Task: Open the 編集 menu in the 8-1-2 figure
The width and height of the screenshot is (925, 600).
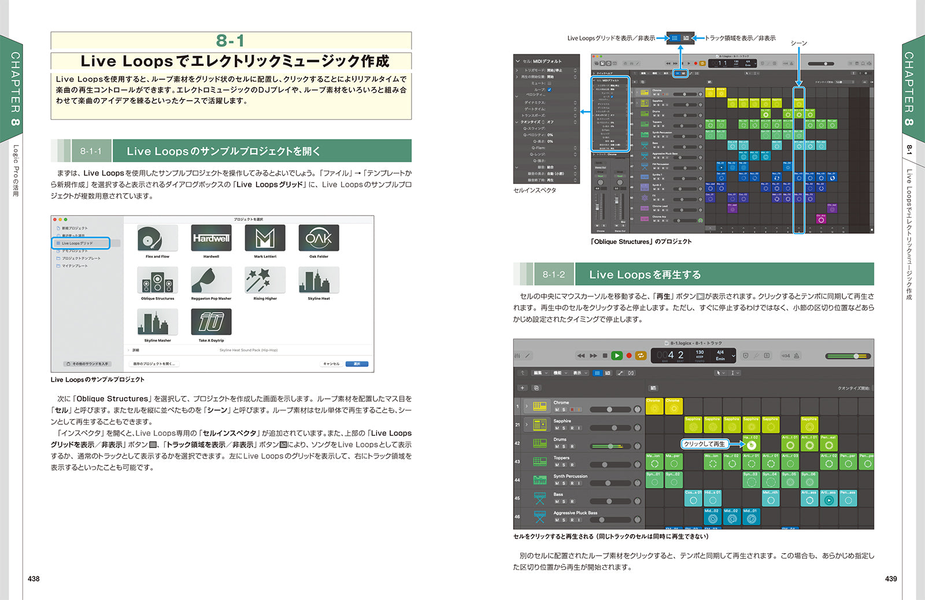Action: 541,373
